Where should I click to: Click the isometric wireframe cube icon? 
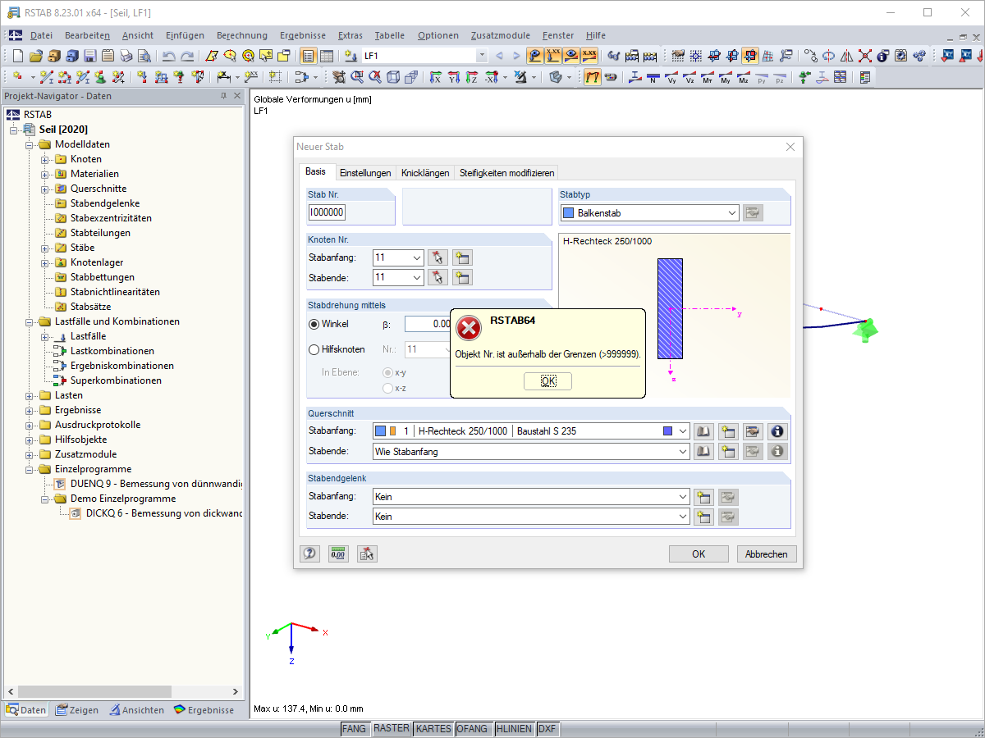[393, 77]
